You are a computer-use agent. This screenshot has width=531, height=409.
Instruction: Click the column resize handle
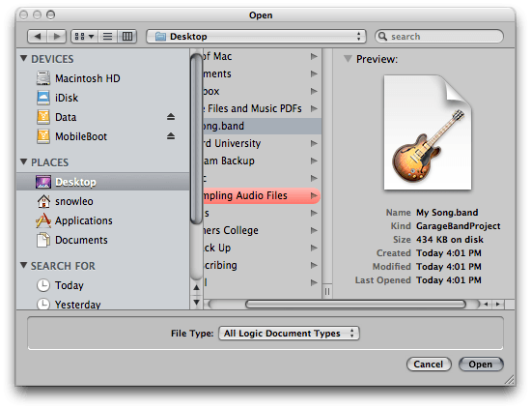pyautogui.click(x=327, y=292)
